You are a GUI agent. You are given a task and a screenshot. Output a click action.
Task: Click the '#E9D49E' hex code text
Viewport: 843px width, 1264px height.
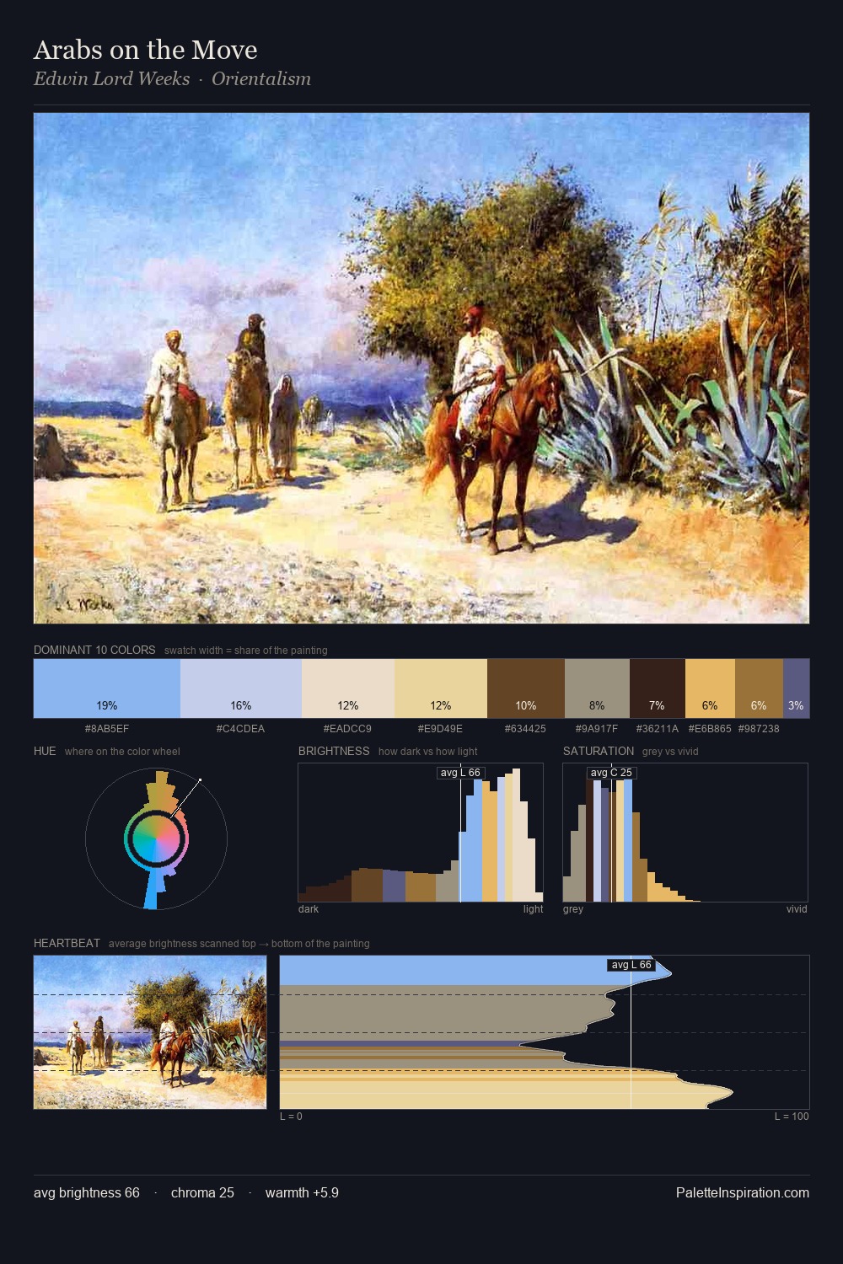click(440, 729)
